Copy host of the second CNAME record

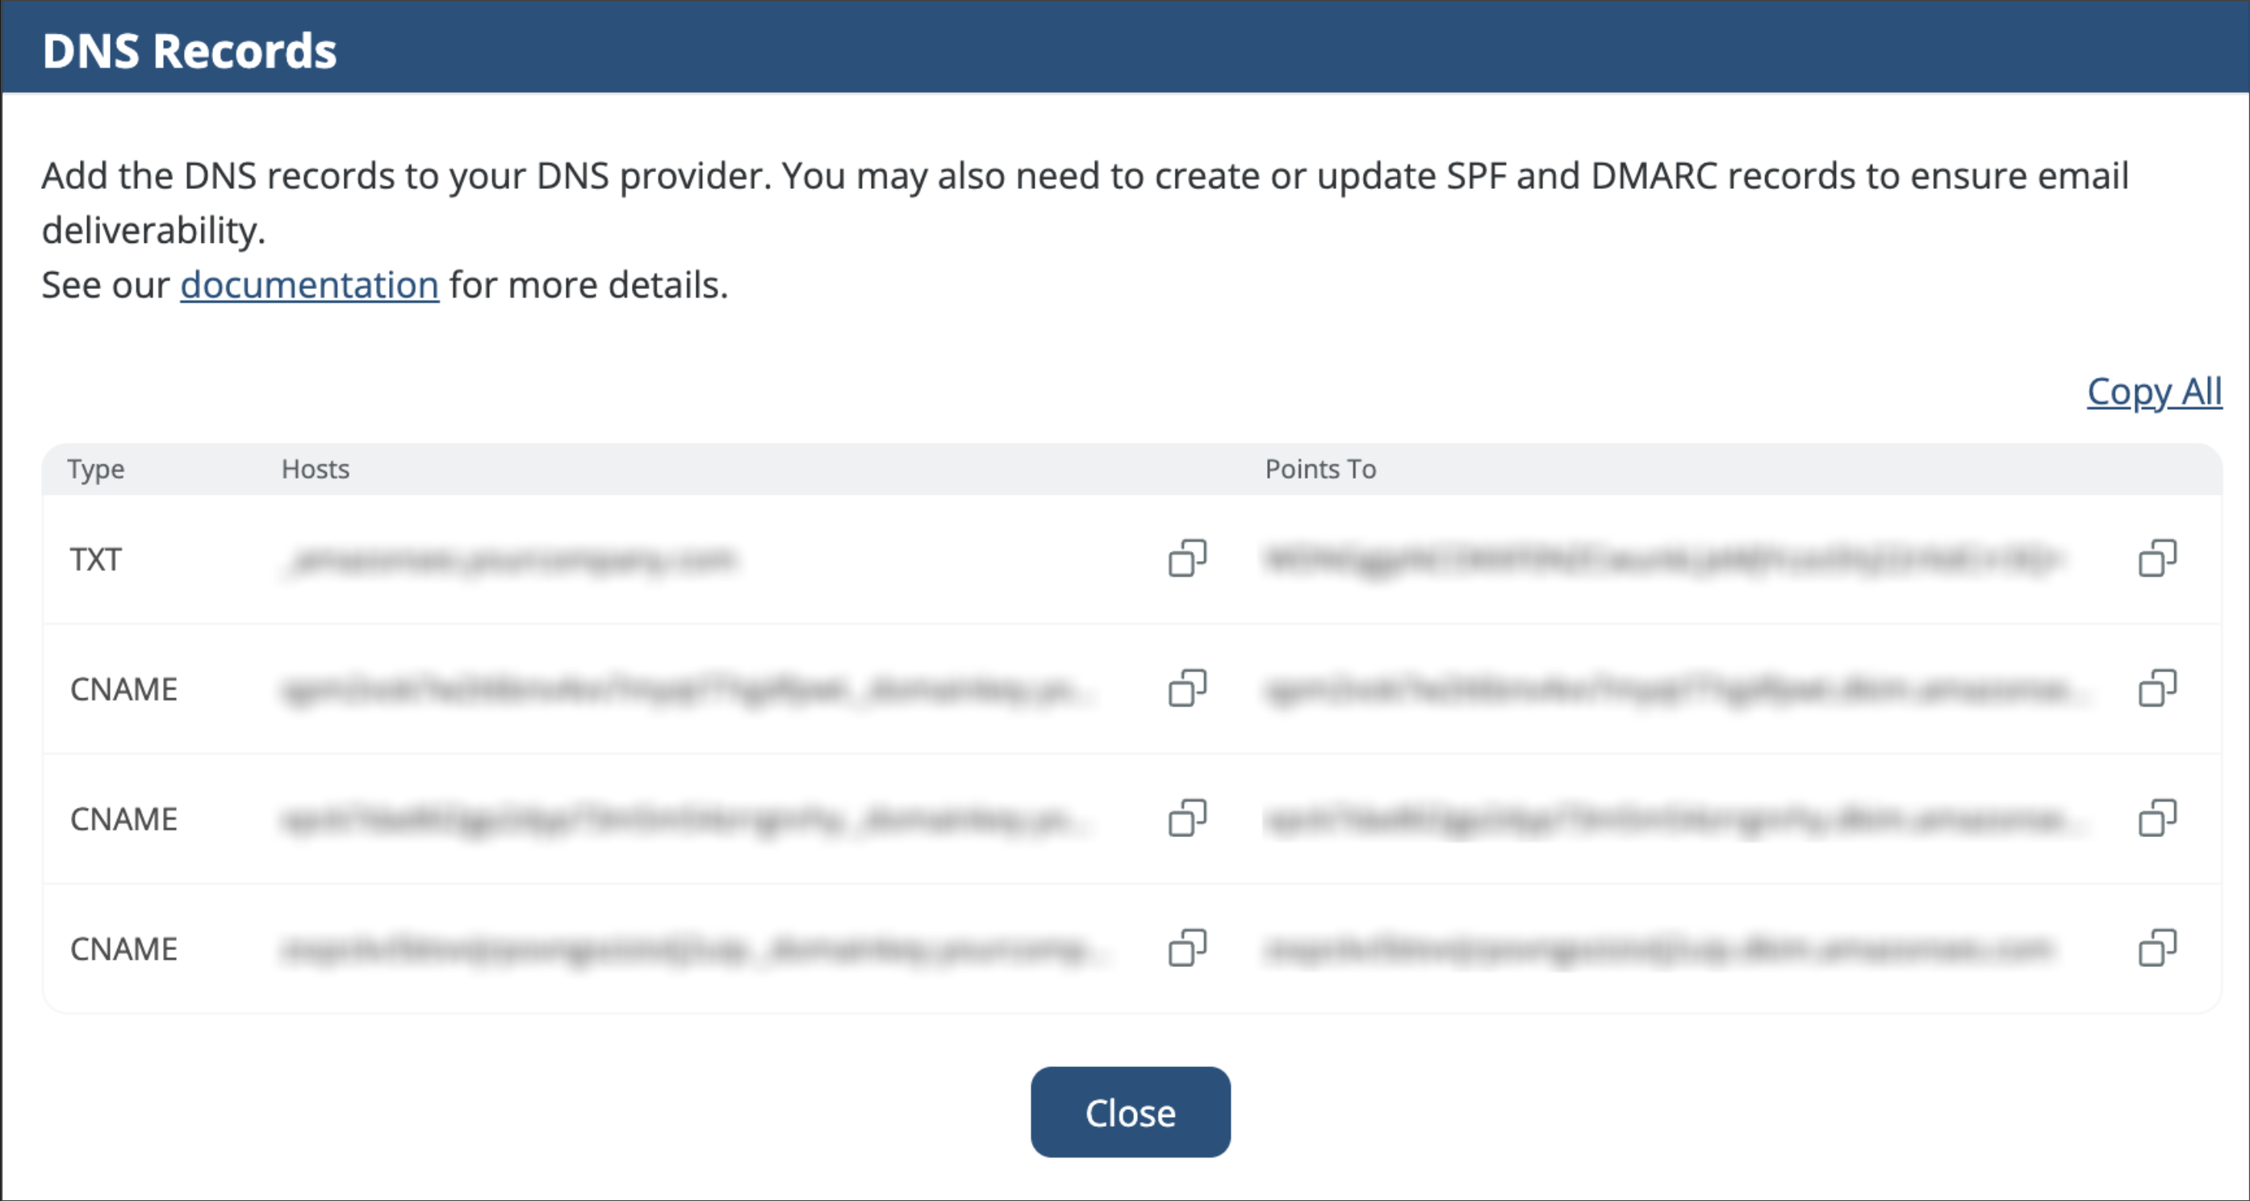[x=1187, y=818]
